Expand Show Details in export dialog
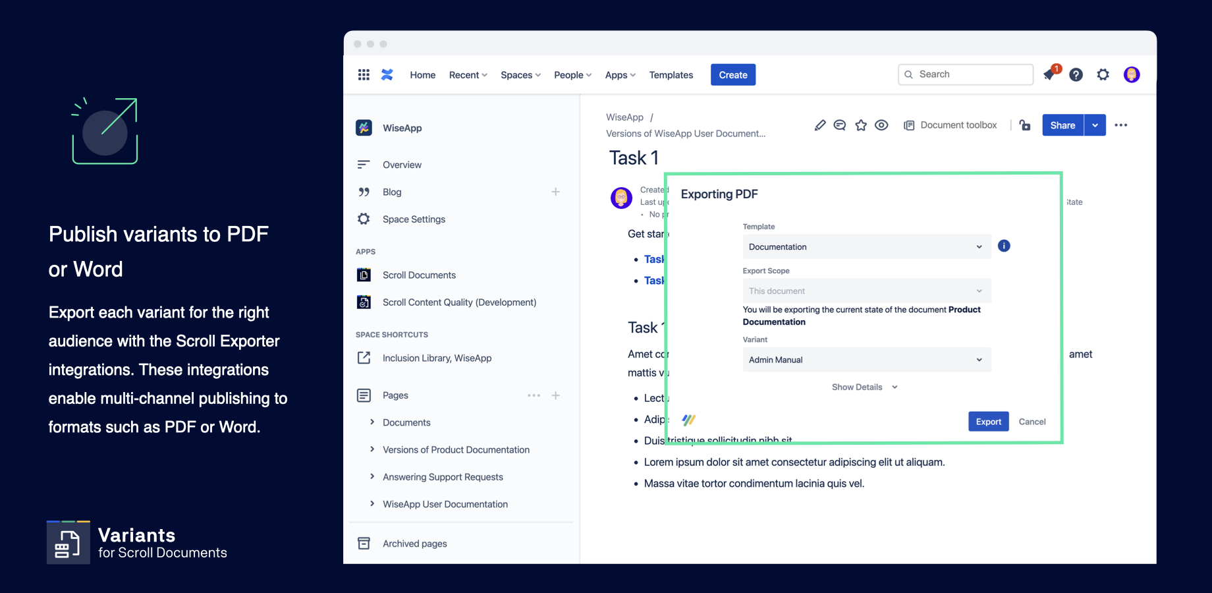 tap(864, 387)
